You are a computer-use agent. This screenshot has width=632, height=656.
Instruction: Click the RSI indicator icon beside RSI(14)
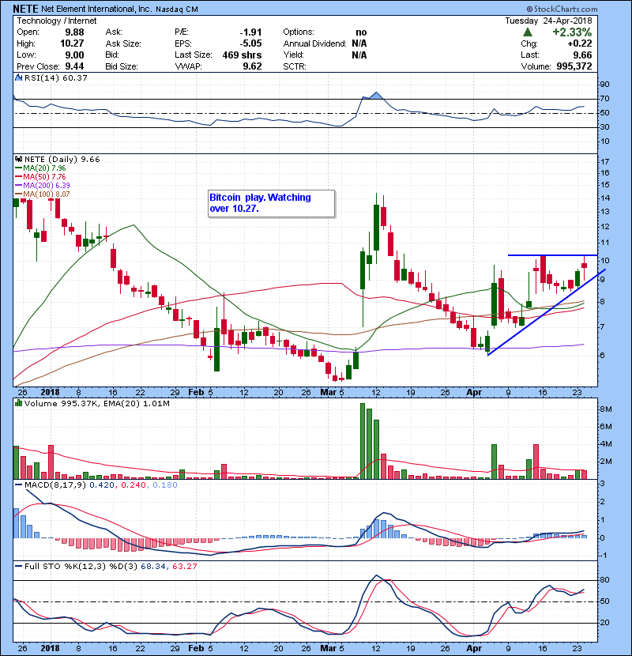click(18, 77)
